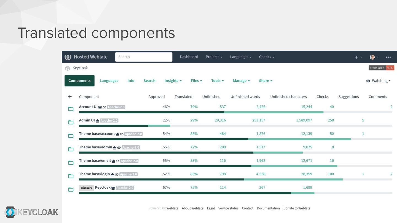This screenshot has width=397, height=223.
Task: Click the Admin UI progress bar
Action: 235,126
